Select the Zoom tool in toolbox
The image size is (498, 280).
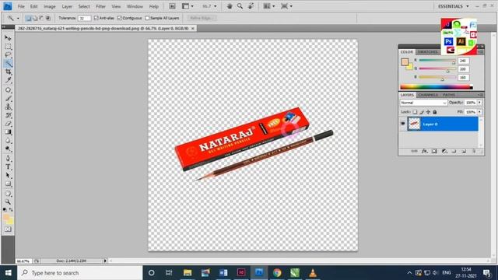point(8,202)
